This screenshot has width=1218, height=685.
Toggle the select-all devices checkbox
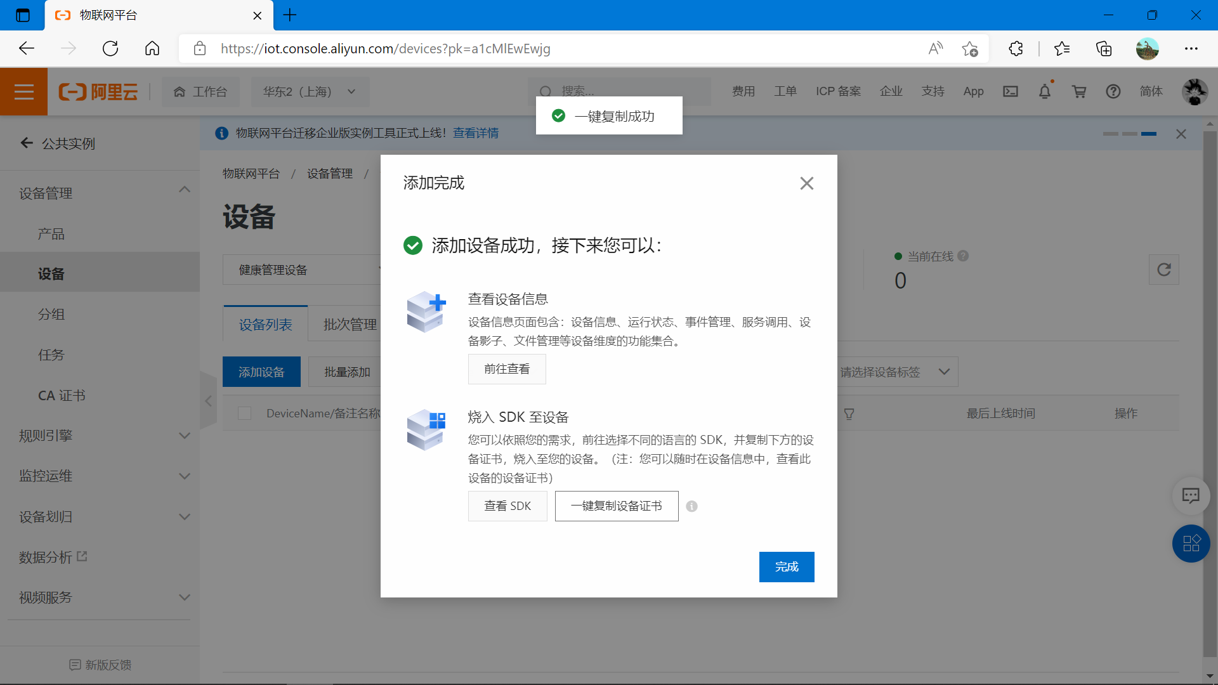(x=244, y=414)
